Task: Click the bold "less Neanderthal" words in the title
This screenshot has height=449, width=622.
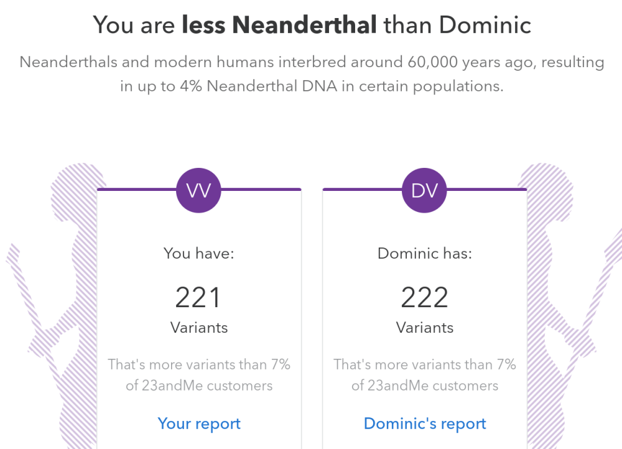Action: 279,25
